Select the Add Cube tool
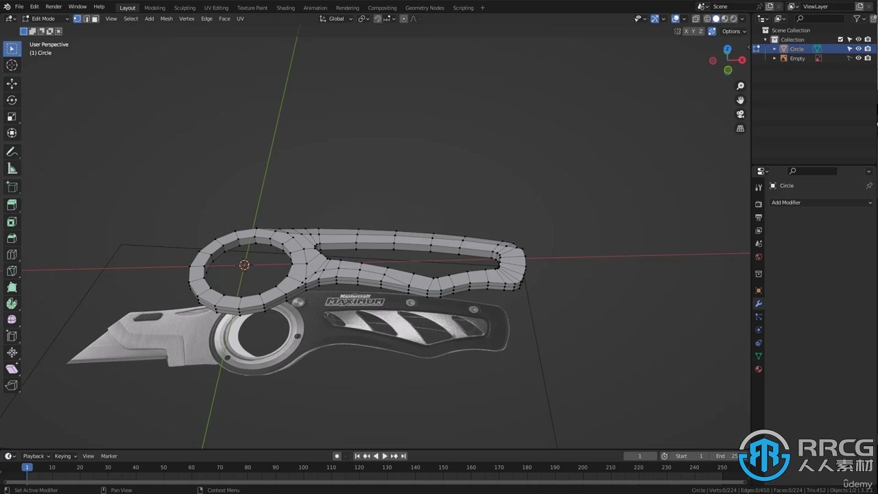The height and width of the screenshot is (494, 878). pos(12,187)
